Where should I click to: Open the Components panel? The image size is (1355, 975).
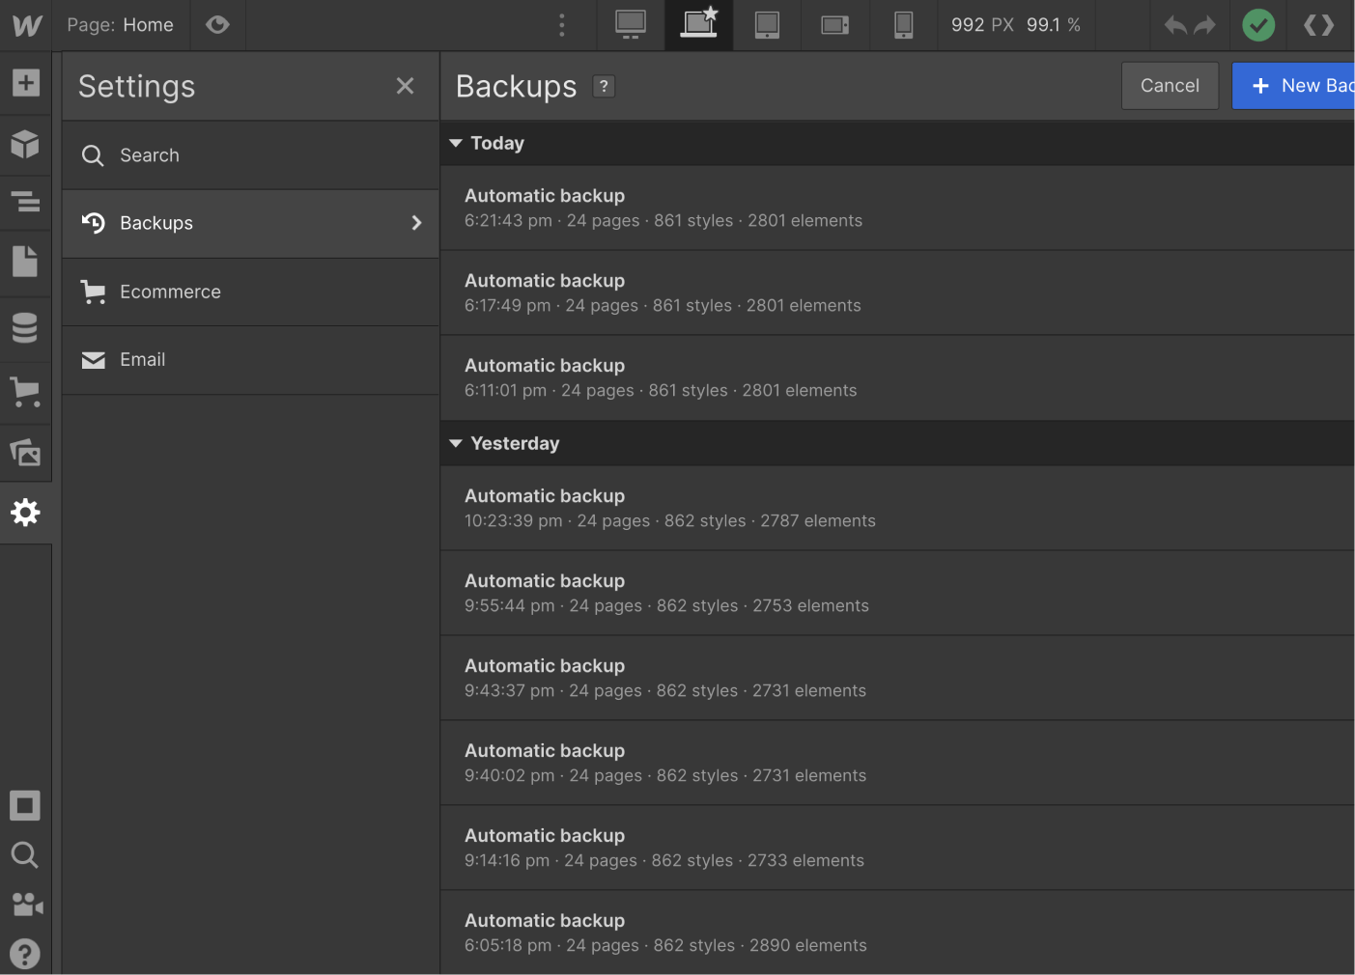point(25,145)
